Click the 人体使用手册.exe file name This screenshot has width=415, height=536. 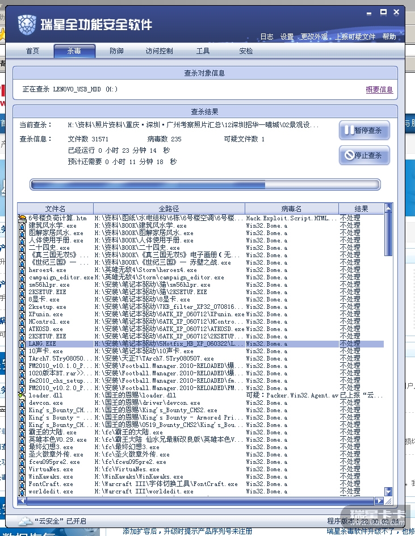coord(56,240)
